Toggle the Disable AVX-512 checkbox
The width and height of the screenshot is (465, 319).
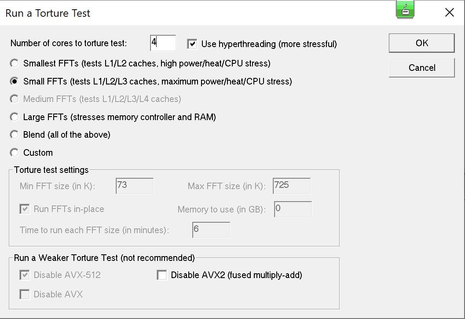25,275
